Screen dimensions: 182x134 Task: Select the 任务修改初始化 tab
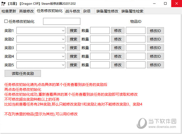point(49,11)
